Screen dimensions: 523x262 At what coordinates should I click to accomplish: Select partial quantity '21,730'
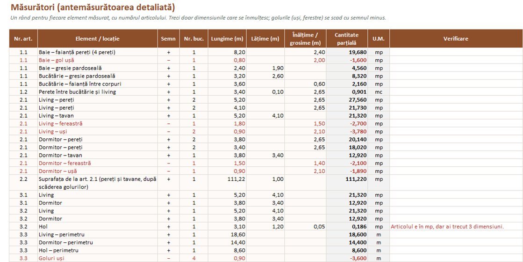[347, 108]
